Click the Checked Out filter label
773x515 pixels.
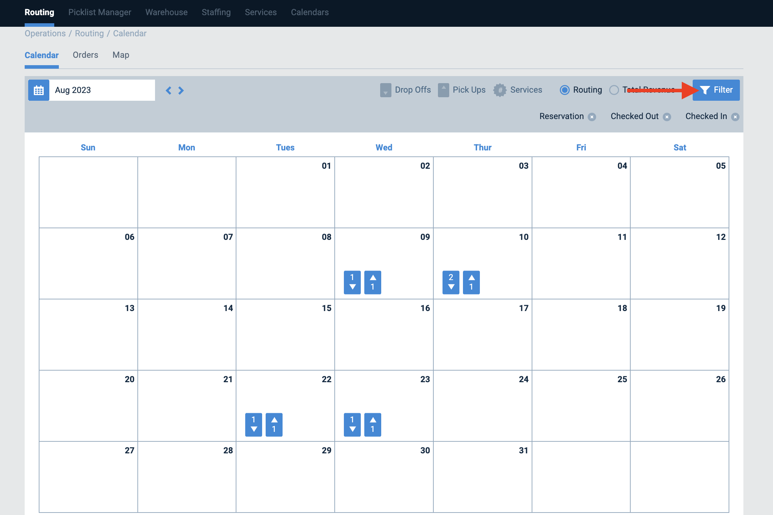635,116
